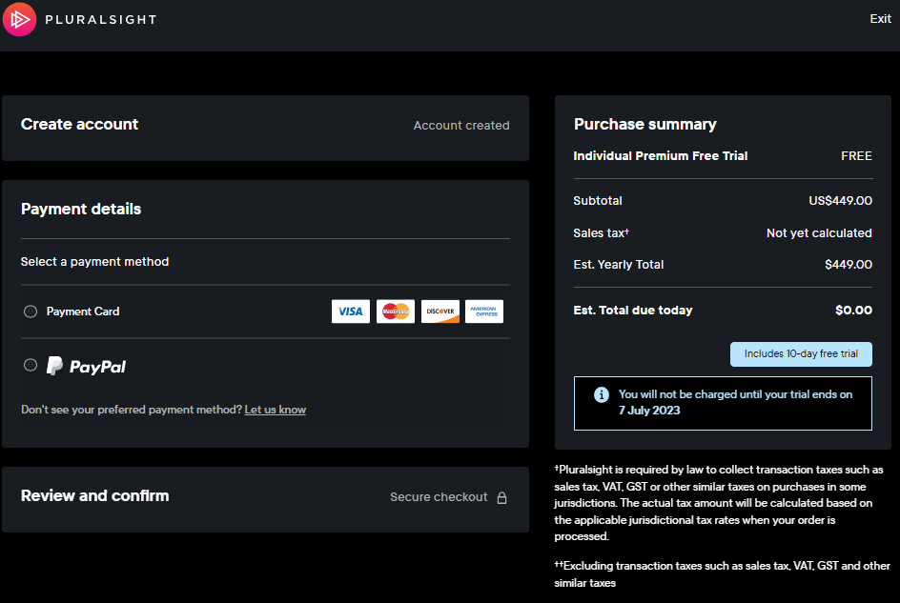Click the secure checkout lock icon
This screenshot has height=603, width=900.
point(501,497)
